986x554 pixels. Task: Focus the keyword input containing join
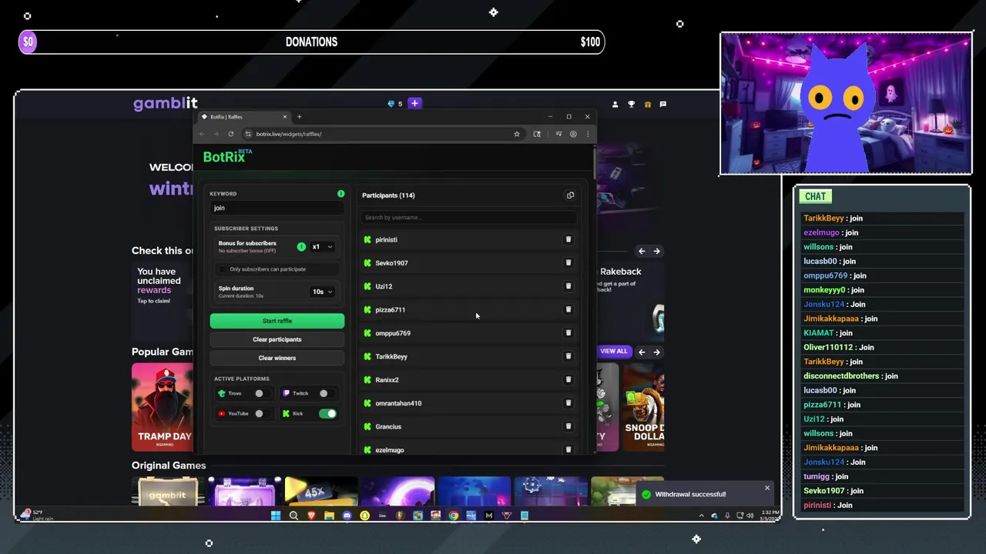point(277,208)
